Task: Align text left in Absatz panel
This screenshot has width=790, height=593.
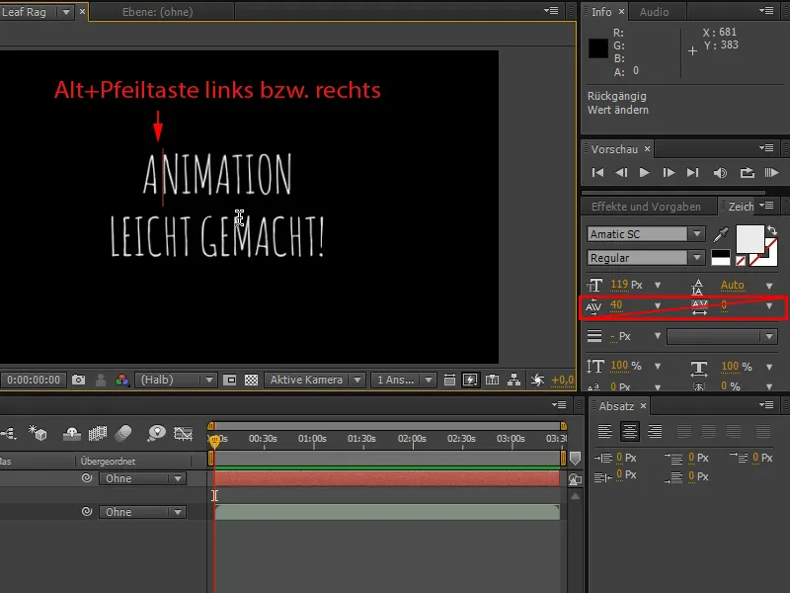Action: 604,431
